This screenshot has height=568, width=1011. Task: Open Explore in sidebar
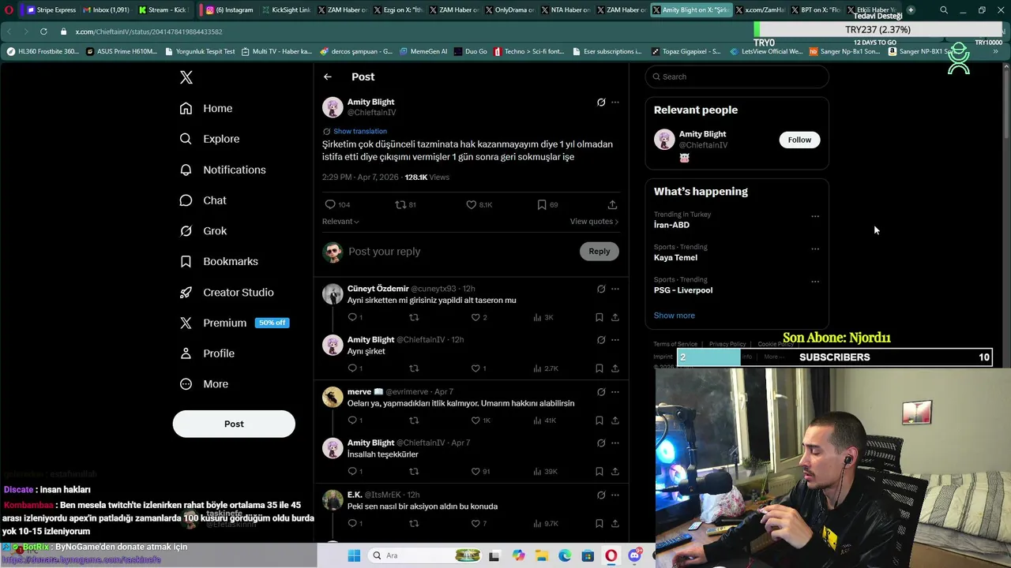pos(209,139)
